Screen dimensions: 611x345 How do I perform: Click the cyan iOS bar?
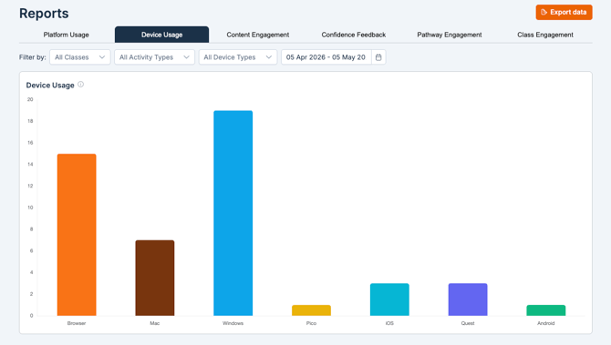(389, 299)
